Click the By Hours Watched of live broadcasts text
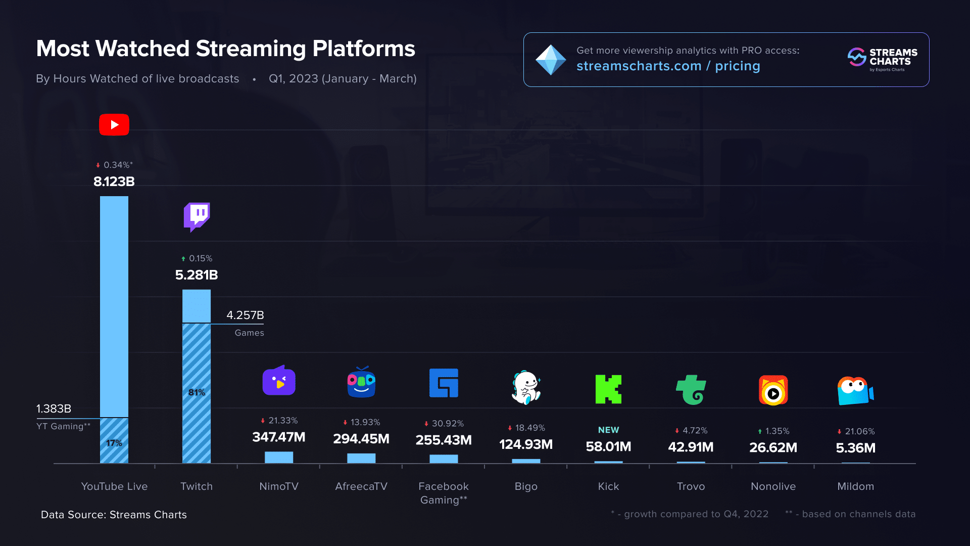The height and width of the screenshot is (546, 970). pyautogui.click(x=137, y=79)
